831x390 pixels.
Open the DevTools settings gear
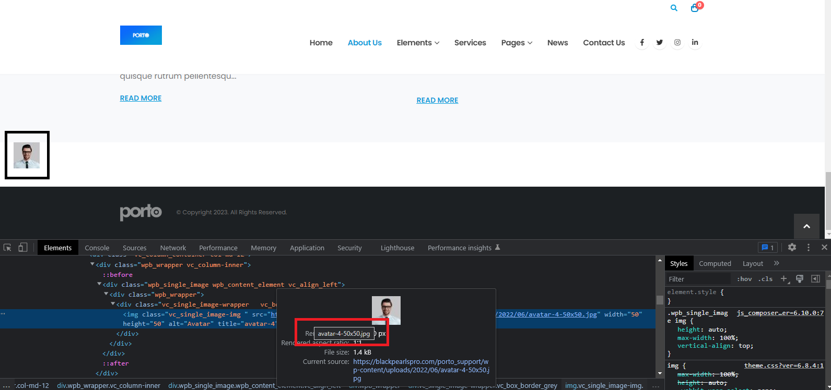(792, 248)
